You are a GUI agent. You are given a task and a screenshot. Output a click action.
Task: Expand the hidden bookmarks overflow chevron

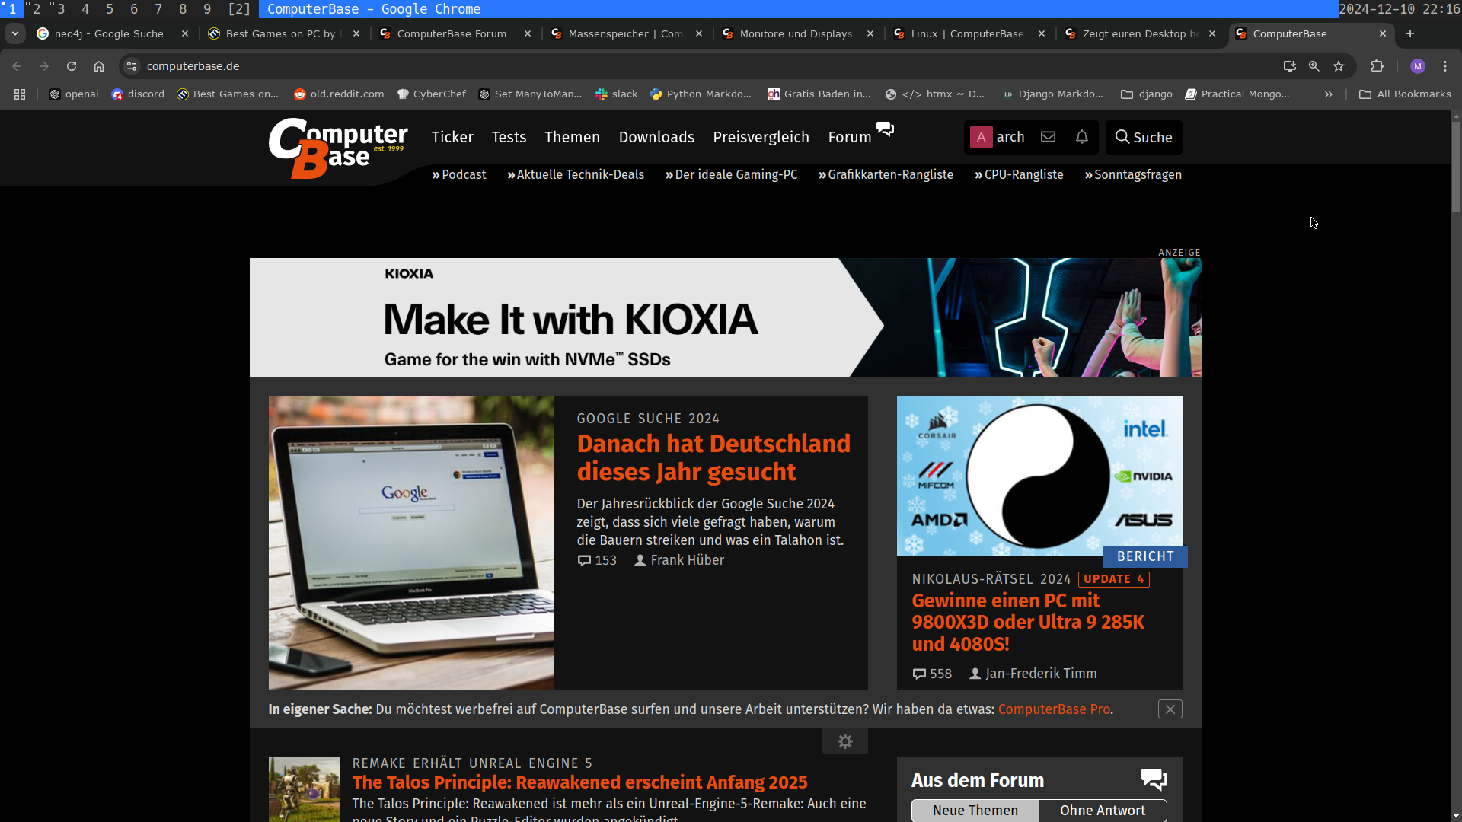point(1328,94)
